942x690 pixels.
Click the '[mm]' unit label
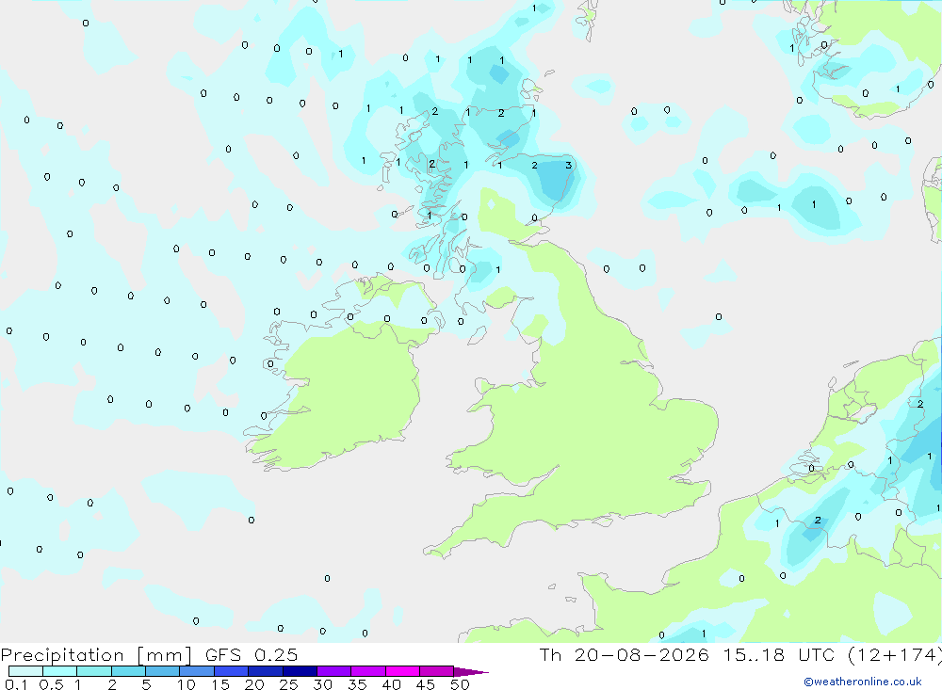coord(164,655)
